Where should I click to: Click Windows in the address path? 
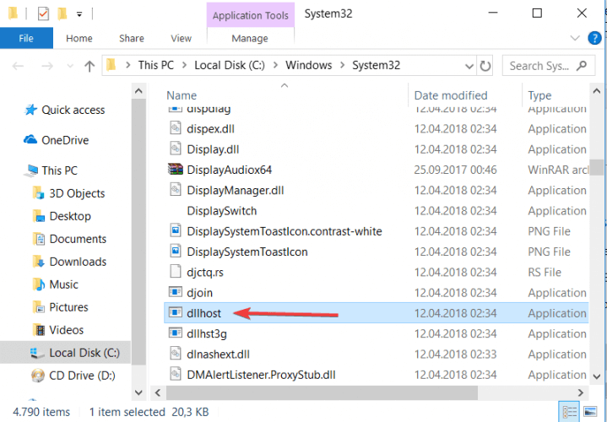tap(308, 65)
